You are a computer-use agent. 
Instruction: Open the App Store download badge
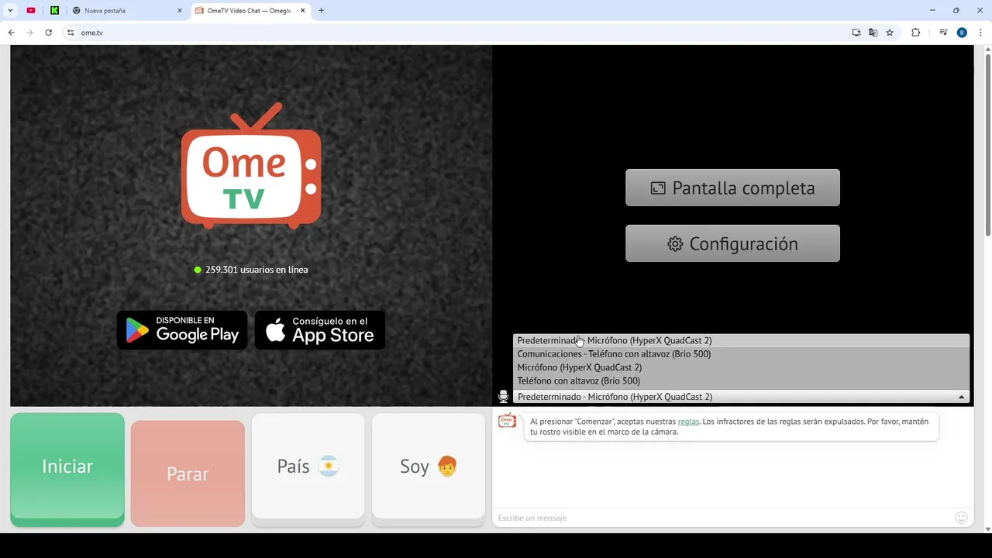click(320, 330)
